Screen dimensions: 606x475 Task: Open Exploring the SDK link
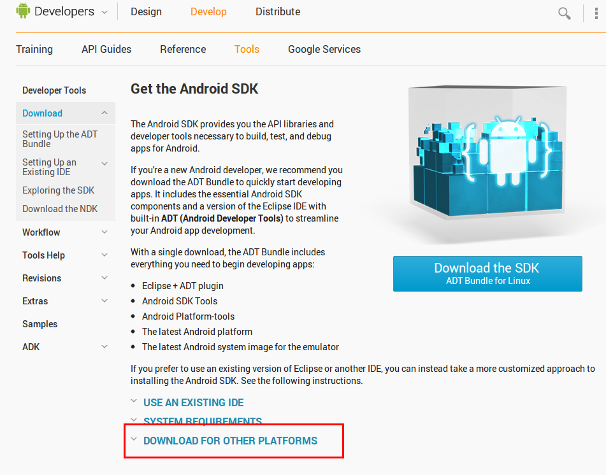click(x=59, y=190)
